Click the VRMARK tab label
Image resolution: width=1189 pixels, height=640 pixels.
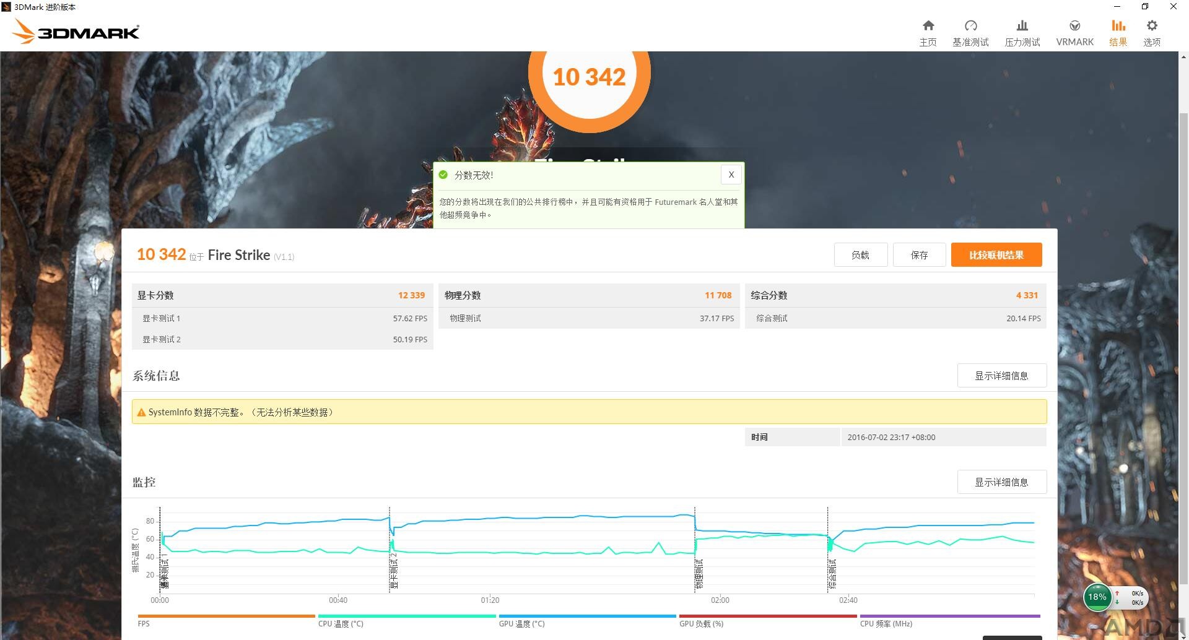tap(1074, 42)
